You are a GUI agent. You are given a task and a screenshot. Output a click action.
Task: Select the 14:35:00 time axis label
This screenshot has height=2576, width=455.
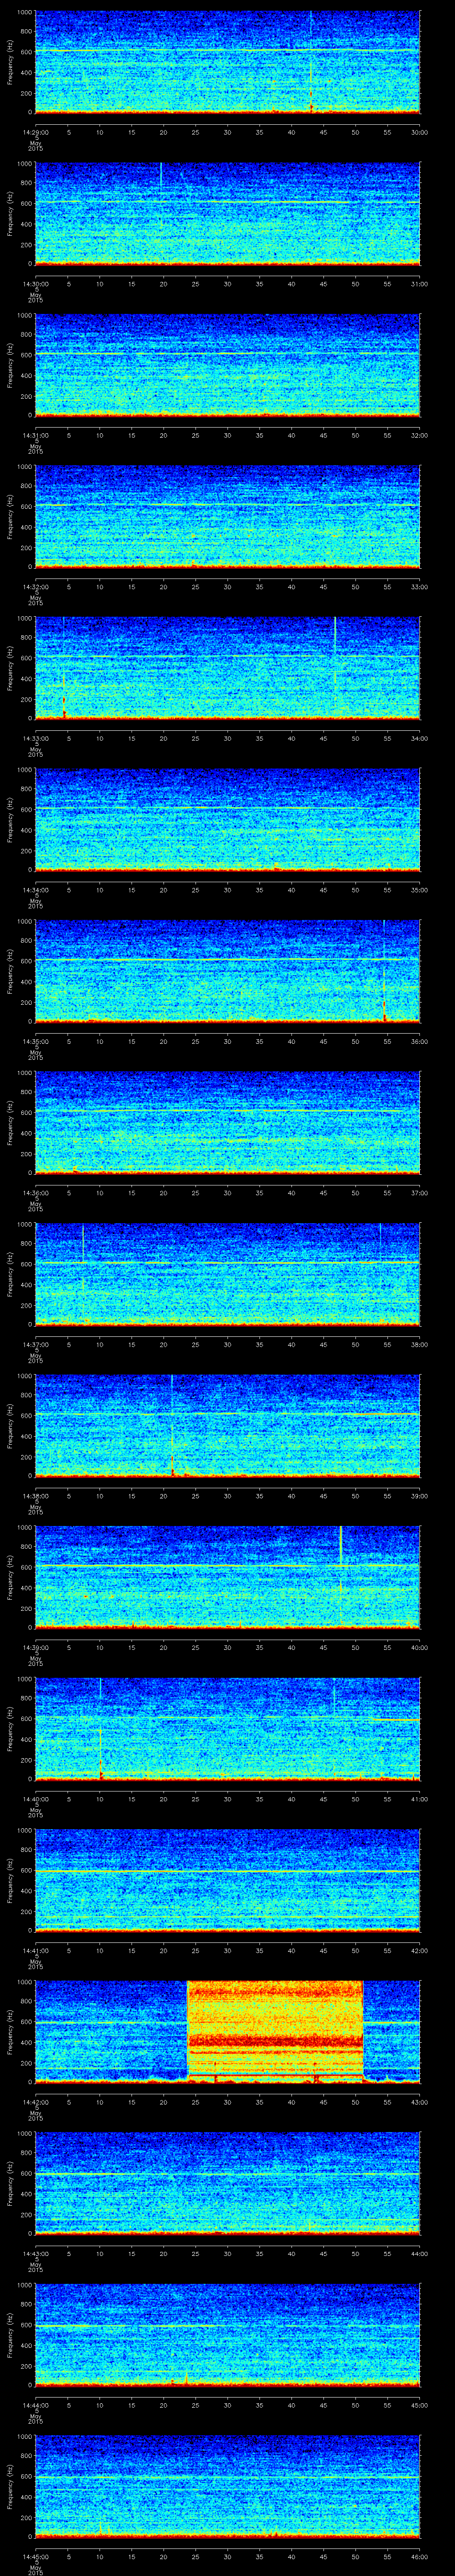tap(35, 1041)
